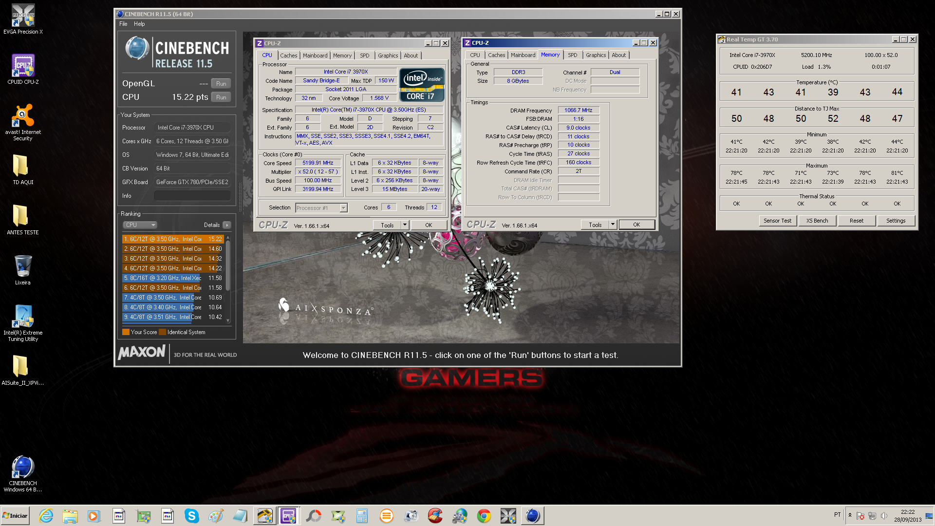This screenshot has height=526, width=935.
Task: Open the AISuite_II_XPVi folder icon
Action: 23,370
